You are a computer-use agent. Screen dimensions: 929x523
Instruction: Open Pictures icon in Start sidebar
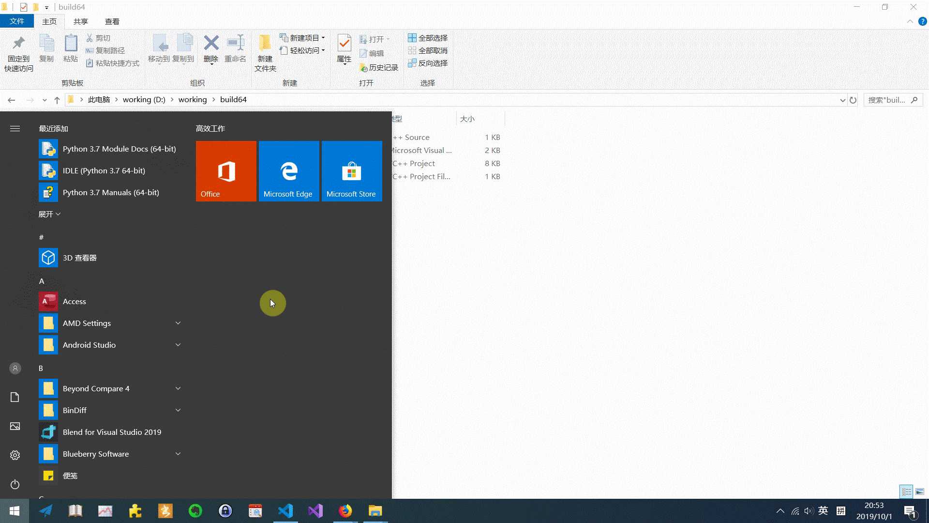pos(15,426)
